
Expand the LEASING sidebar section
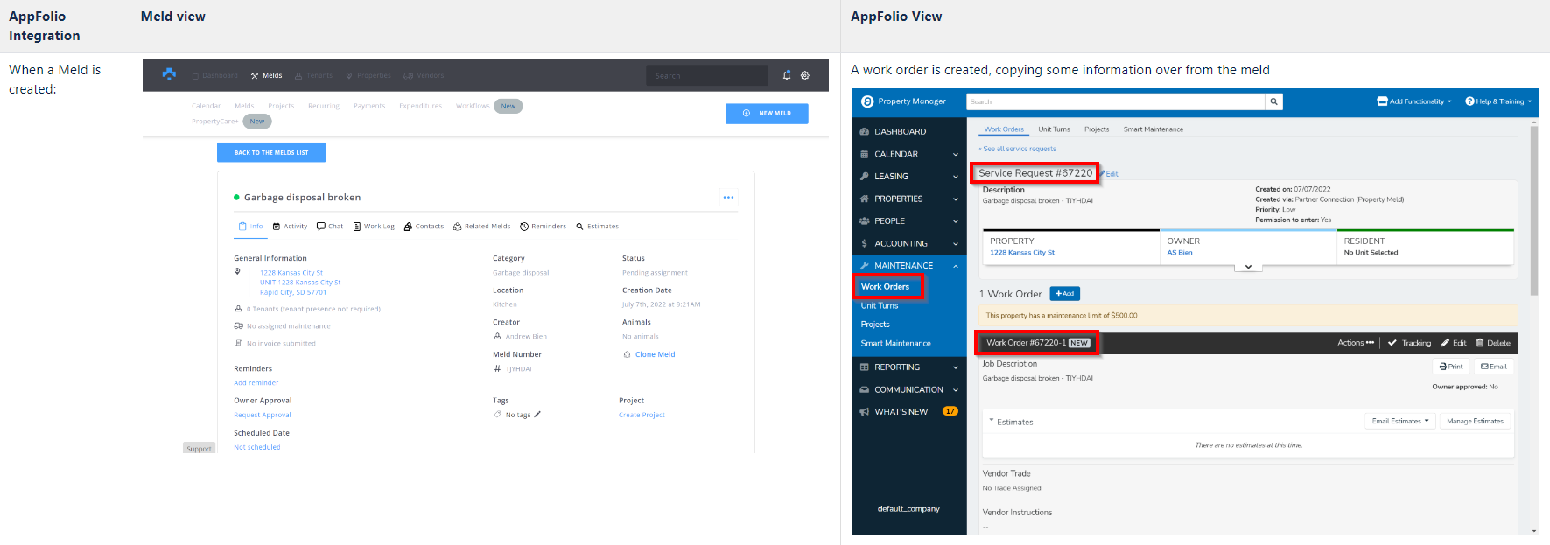pos(909,177)
